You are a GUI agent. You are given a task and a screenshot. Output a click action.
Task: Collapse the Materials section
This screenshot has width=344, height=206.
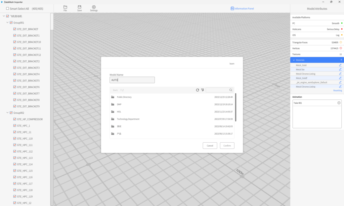(294, 60)
